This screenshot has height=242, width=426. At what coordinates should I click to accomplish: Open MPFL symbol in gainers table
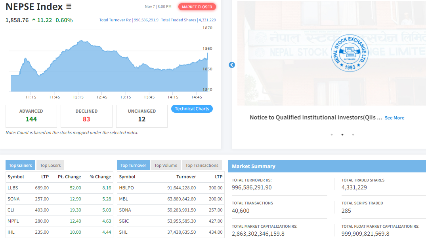tap(13, 221)
